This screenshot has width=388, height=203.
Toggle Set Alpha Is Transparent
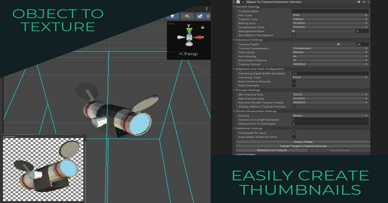(x=294, y=35)
